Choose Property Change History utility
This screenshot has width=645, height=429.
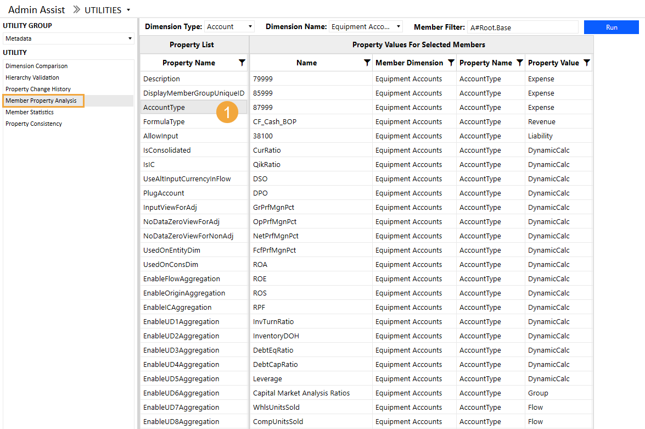[38, 89]
